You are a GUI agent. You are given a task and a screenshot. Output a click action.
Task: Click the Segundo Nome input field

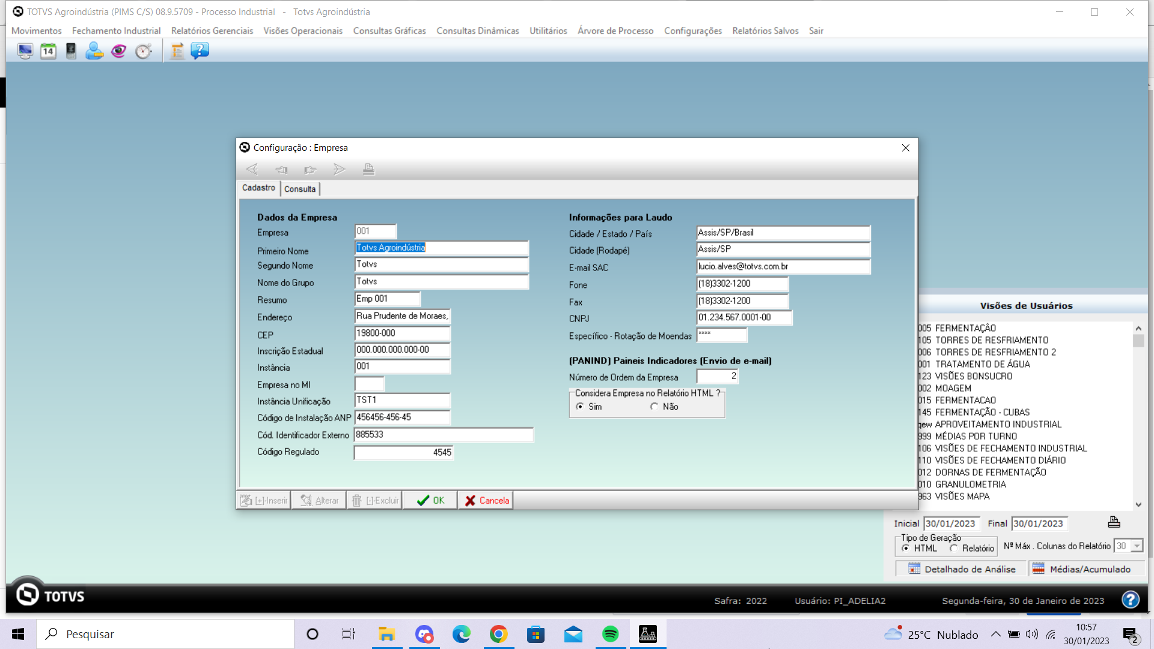[x=441, y=264]
